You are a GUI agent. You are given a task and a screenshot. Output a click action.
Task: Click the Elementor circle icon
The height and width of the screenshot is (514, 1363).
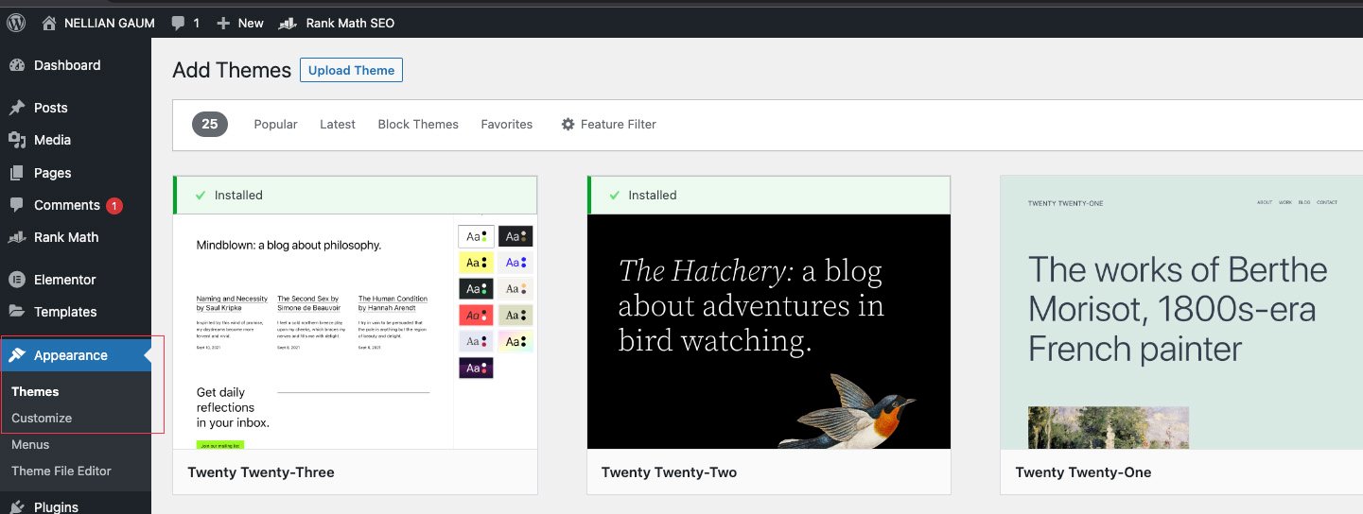pyautogui.click(x=17, y=280)
